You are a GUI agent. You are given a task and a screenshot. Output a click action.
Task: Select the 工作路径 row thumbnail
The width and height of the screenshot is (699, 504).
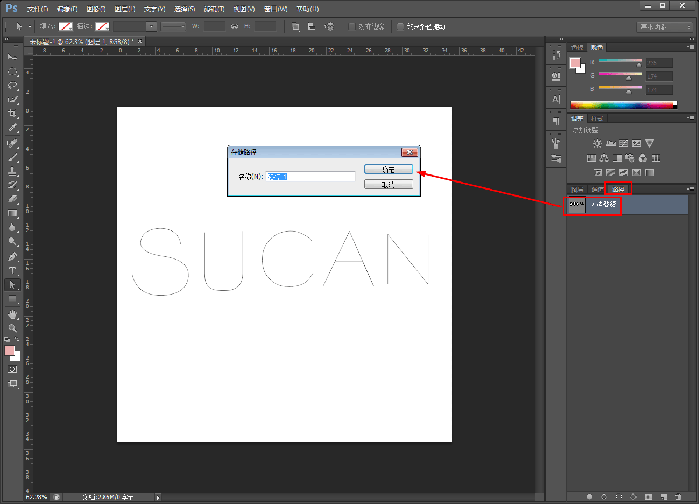click(577, 205)
